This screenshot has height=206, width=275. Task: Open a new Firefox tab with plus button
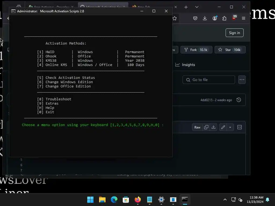coord(186,7)
